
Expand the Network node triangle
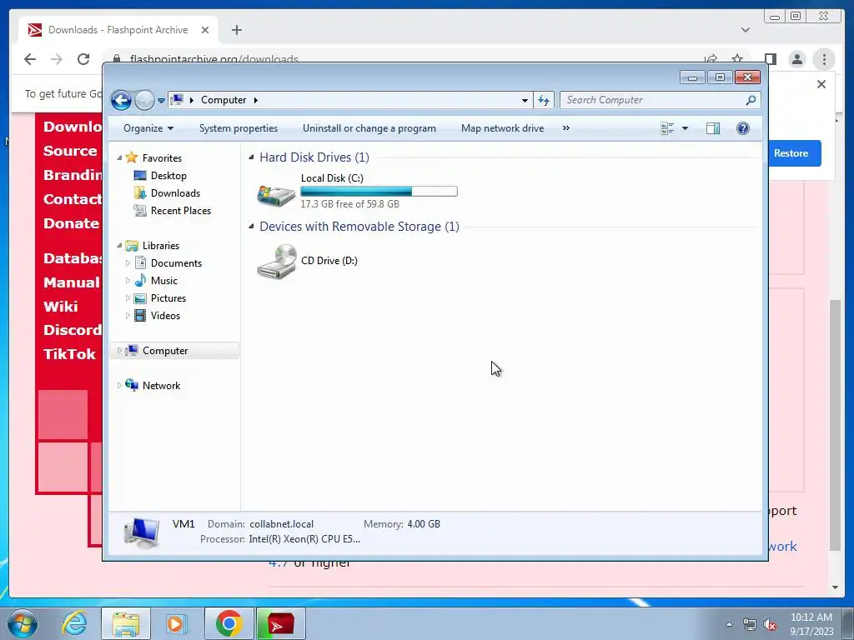pyautogui.click(x=119, y=386)
